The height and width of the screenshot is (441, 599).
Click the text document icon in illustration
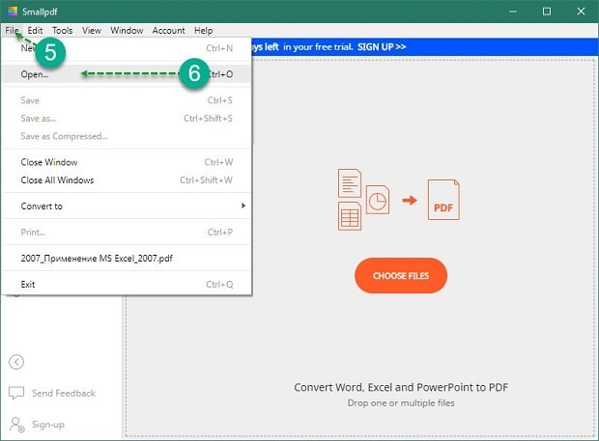tap(349, 183)
